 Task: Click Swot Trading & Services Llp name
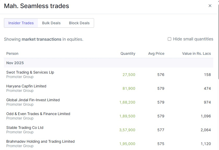pos(30,72)
